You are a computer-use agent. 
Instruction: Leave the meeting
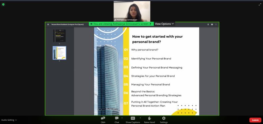pos(255,120)
